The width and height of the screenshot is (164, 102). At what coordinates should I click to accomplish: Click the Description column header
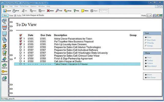[60, 35]
